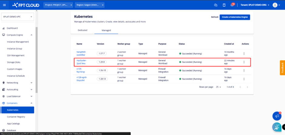Viewport: 285px width, 135px height.
Task: Collapse the Compute Engine section
Action: tap(32, 35)
